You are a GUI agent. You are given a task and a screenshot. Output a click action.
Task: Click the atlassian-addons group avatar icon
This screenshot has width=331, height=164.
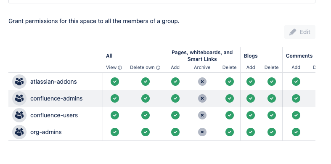coord(19,82)
